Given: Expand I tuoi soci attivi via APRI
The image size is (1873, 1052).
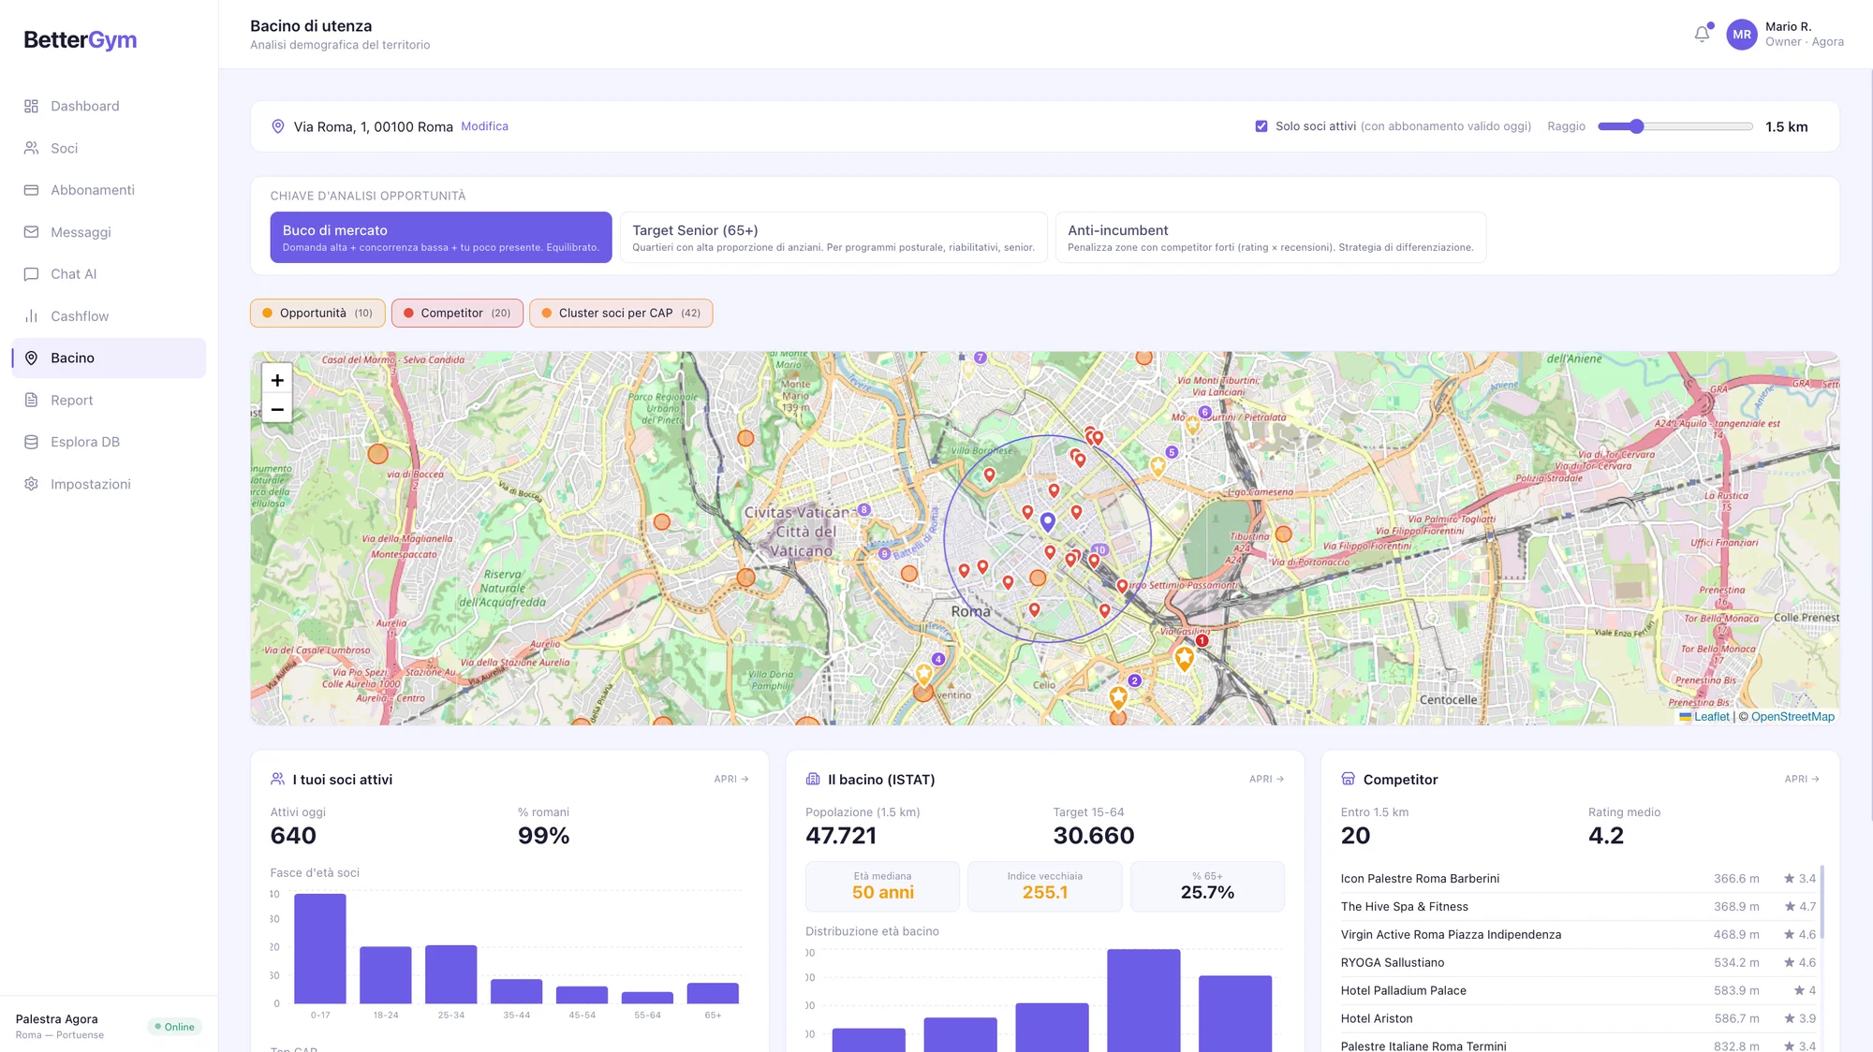Looking at the screenshot, I should [731, 779].
